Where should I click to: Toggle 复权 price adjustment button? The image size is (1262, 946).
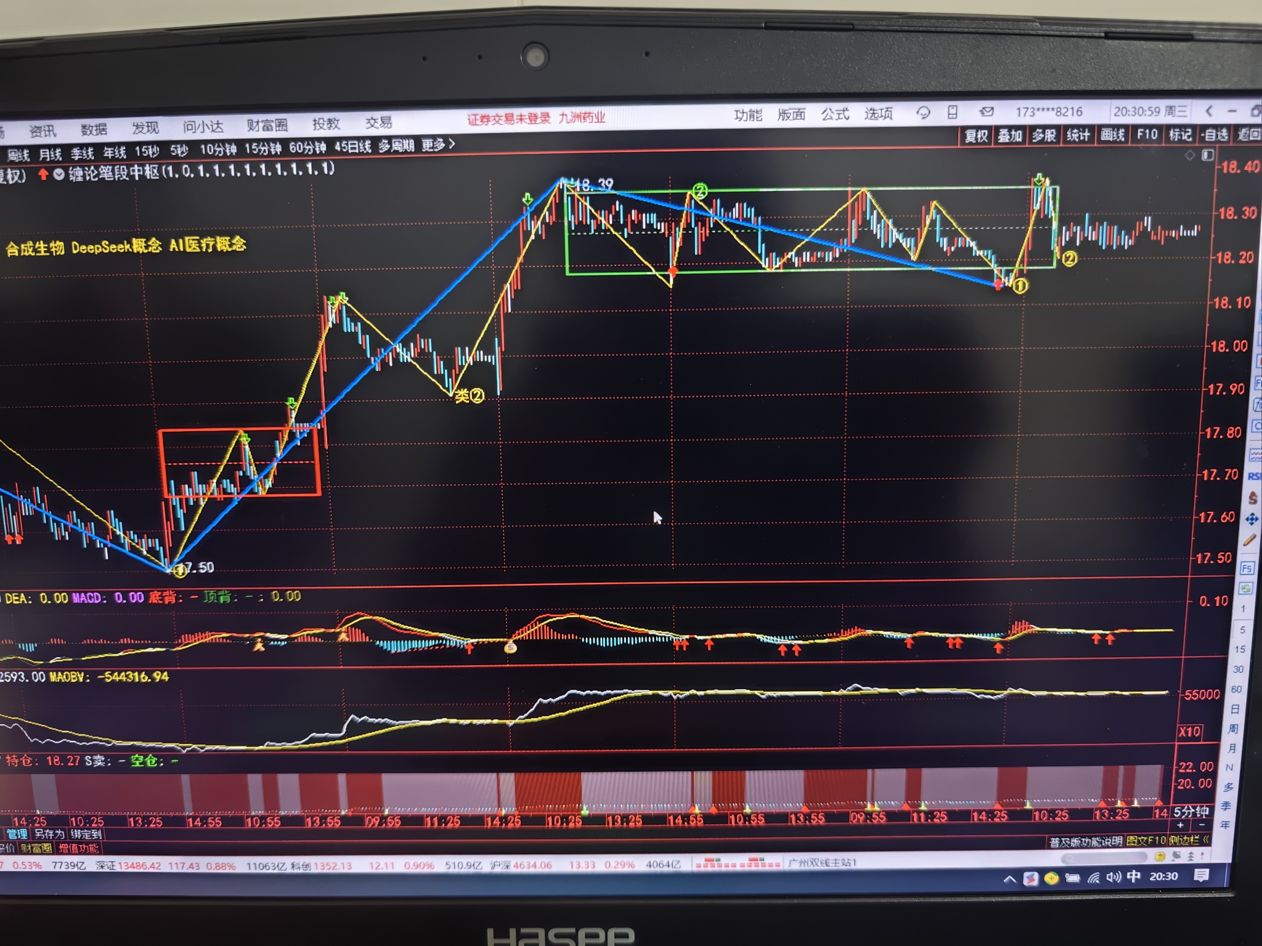point(975,136)
